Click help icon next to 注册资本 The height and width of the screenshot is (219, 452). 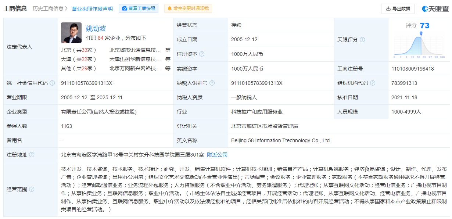coord(202,54)
